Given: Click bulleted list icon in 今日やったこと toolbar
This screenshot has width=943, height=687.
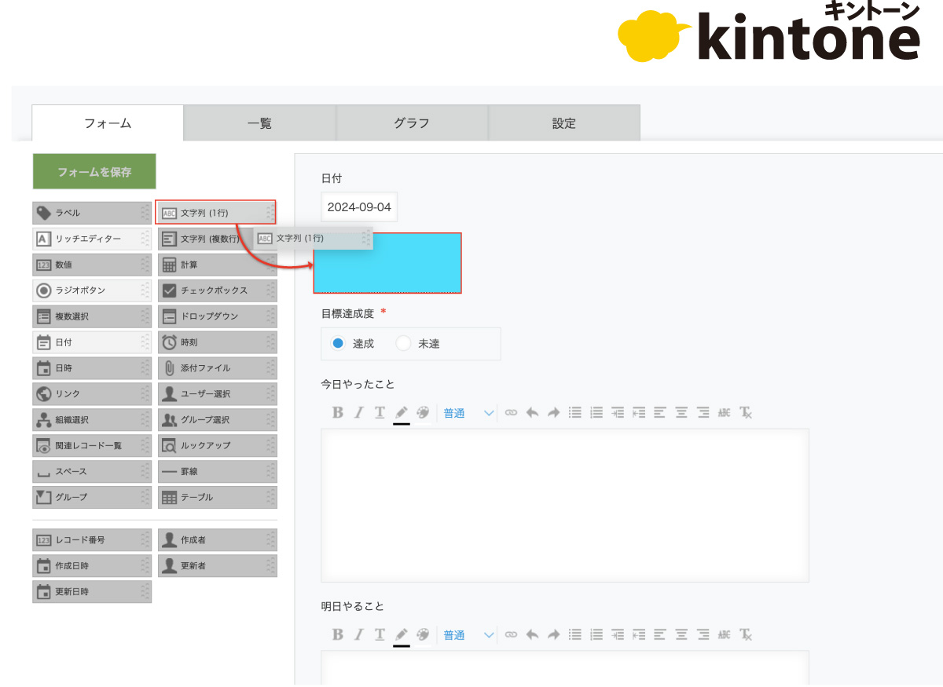Looking at the screenshot, I should 575,413.
